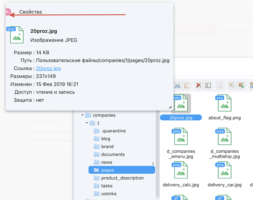This screenshot has width=253, height=200.
Task: Click the selected 20proz.jpg file icon
Action: click(x=180, y=103)
